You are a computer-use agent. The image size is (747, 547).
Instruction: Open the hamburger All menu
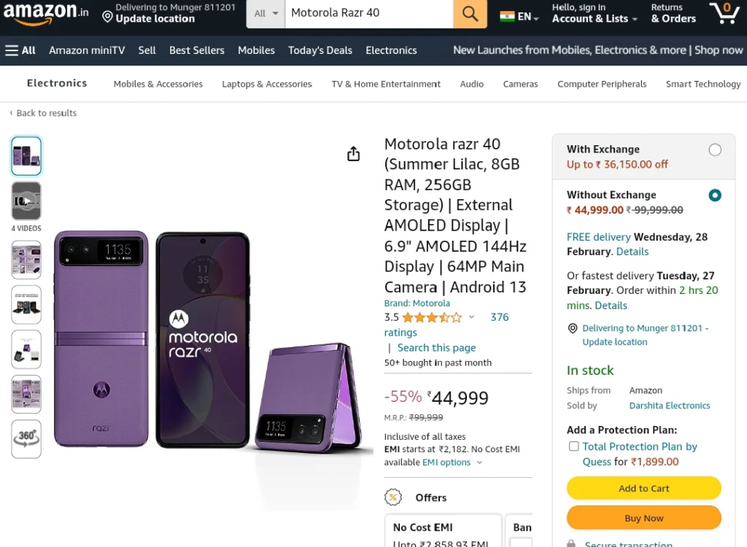(x=20, y=50)
